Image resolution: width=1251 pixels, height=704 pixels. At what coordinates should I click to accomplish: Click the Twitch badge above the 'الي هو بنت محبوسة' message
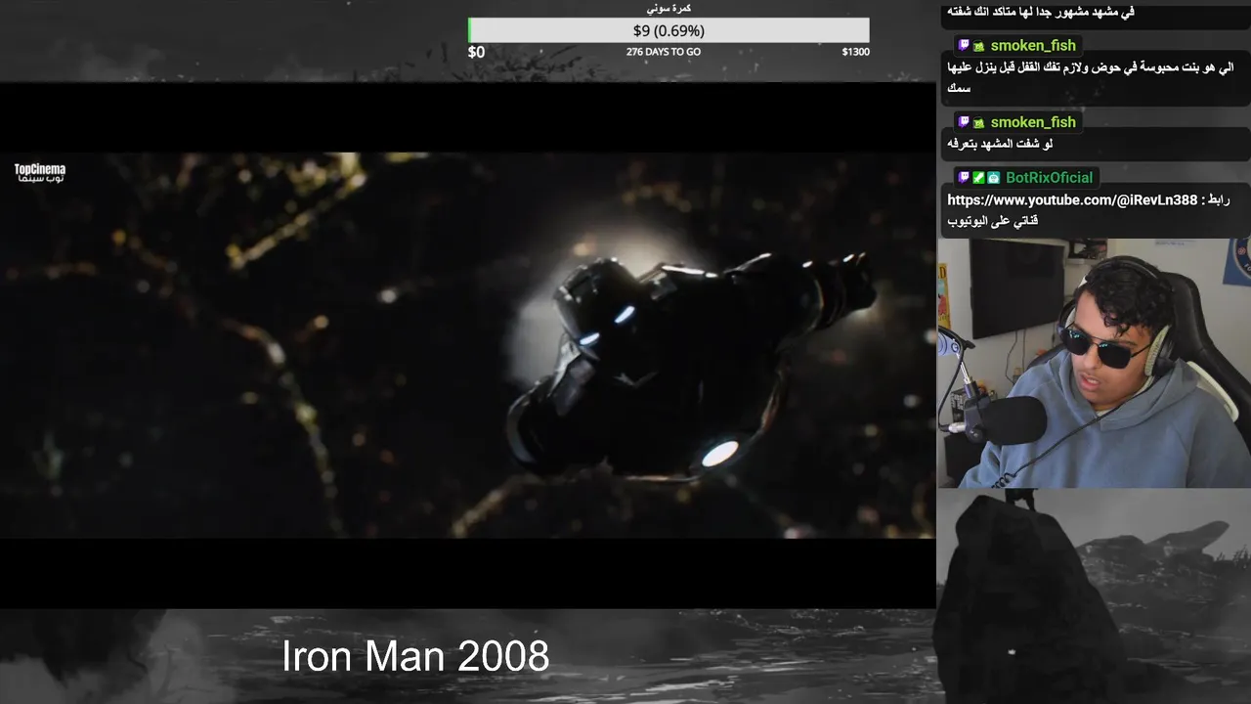964,46
